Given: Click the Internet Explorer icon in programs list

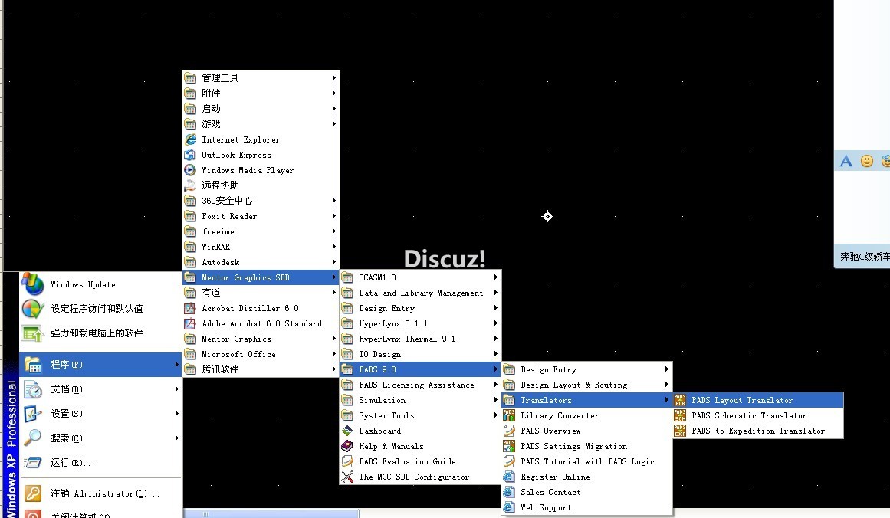Looking at the screenshot, I should [x=190, y=139].
